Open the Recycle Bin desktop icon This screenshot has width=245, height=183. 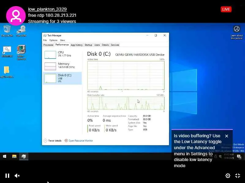click(7, 31)
